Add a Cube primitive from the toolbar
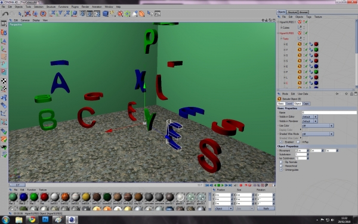 (105, 14)
